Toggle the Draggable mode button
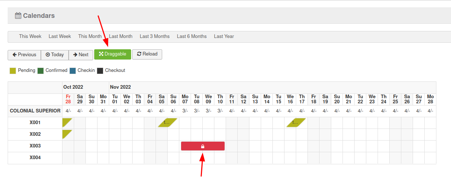 (112, 54)
